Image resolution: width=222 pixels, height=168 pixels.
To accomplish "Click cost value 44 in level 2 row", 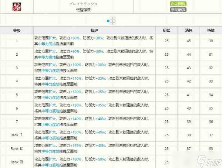I will click(189, 54).
